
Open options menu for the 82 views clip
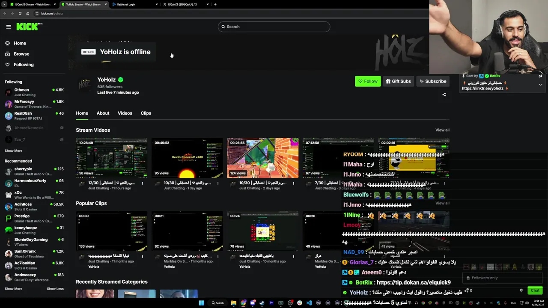pos(218,257)
